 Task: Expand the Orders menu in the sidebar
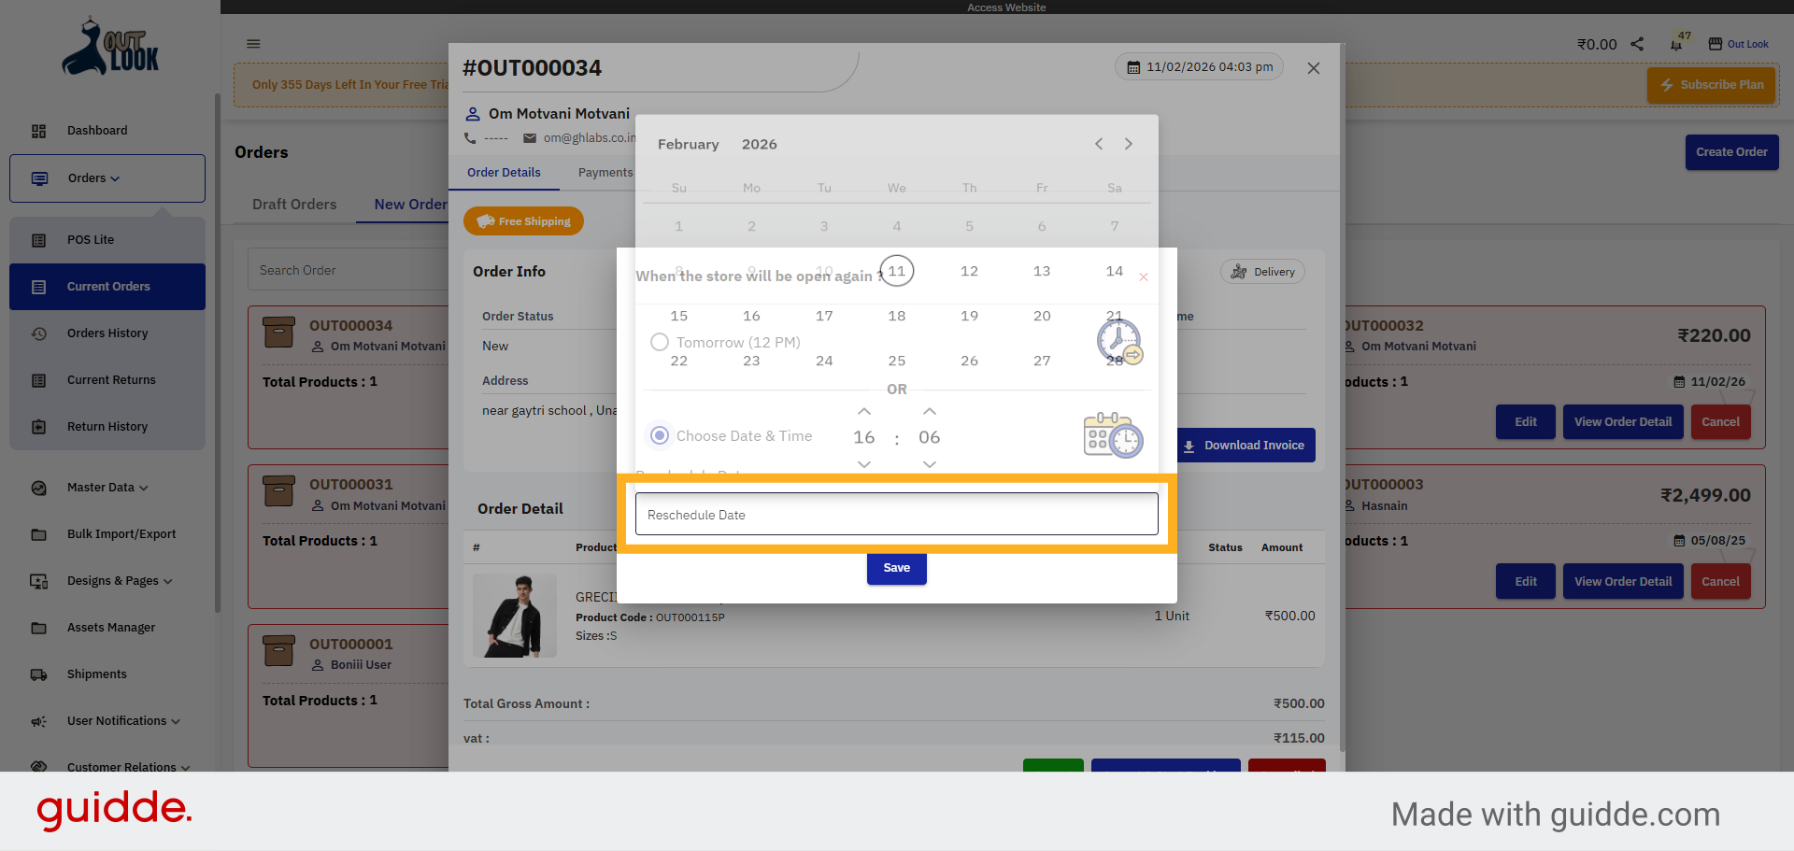pos(90,177)
